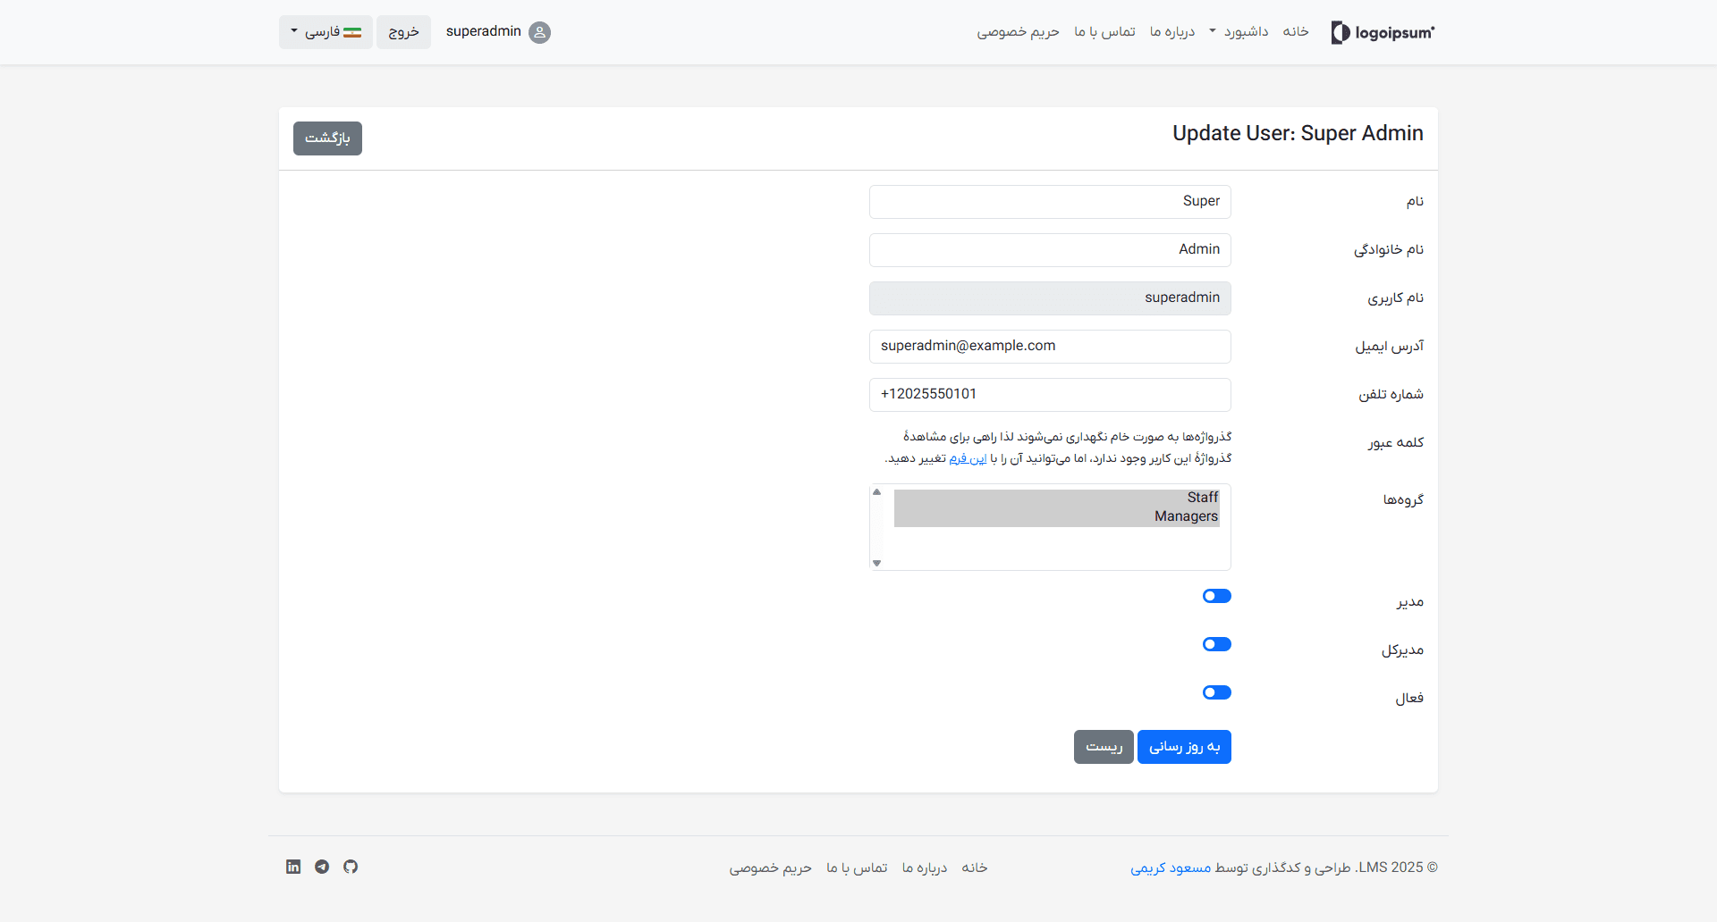Click footer تماس با ما link

click(x=857, y=868)
